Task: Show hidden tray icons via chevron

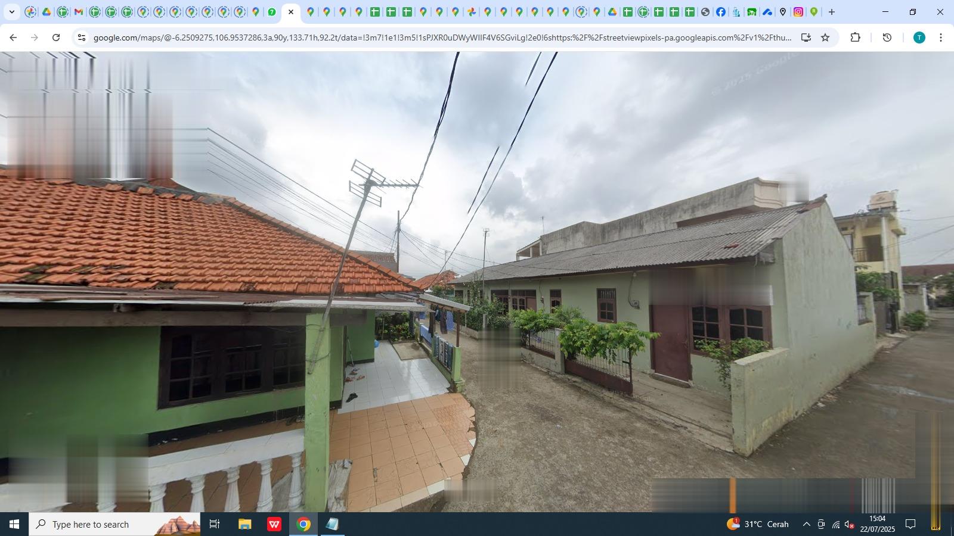Action: click(x=806, y=525)
